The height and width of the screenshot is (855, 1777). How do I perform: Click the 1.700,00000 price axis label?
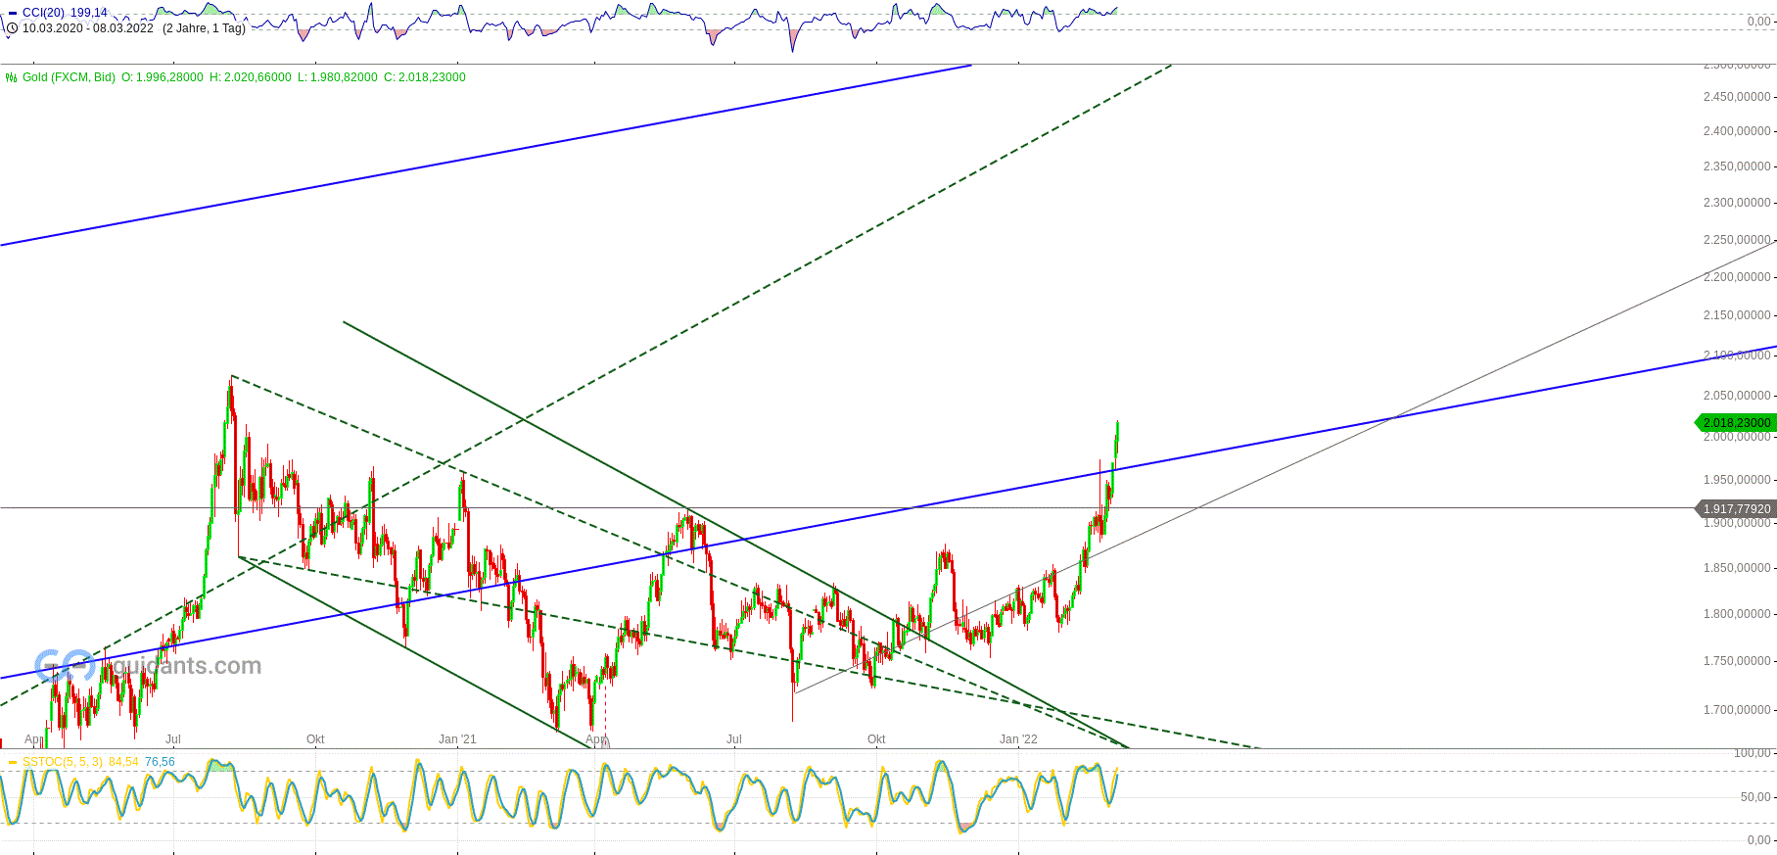(x=1737, y=710)
